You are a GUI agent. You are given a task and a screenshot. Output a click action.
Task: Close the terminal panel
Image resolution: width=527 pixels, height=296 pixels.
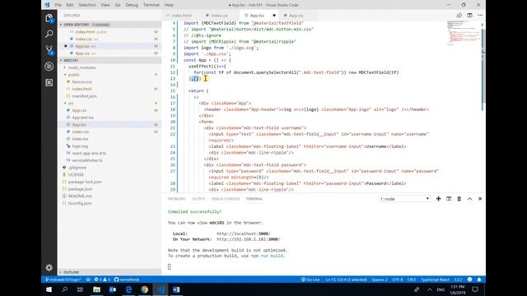point(480,199)
